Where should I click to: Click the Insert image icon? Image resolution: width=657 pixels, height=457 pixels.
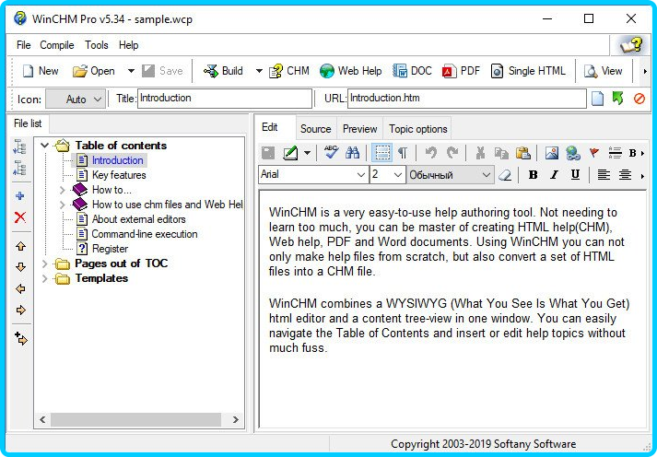click(x=551, y=153)
